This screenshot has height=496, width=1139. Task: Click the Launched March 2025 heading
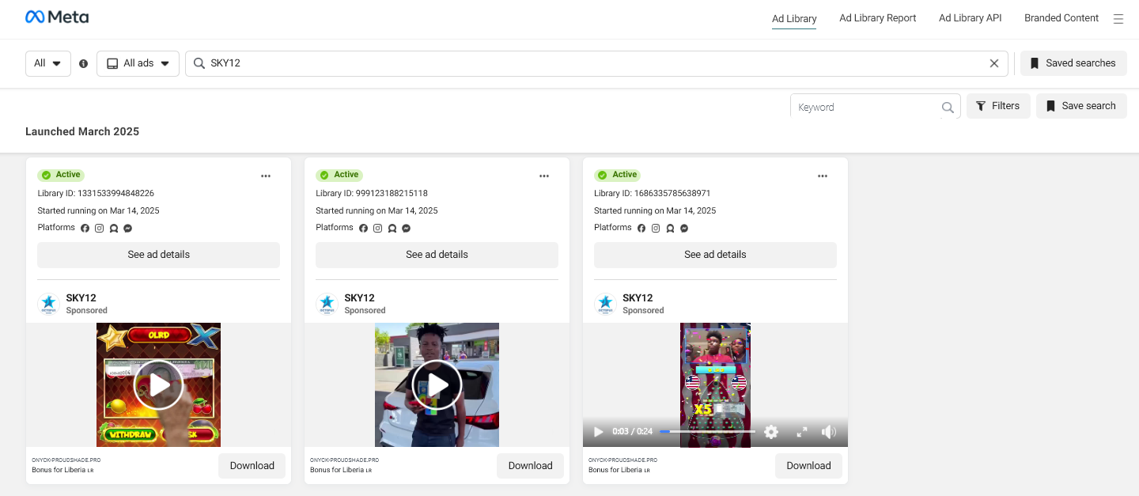coord(82,131)
